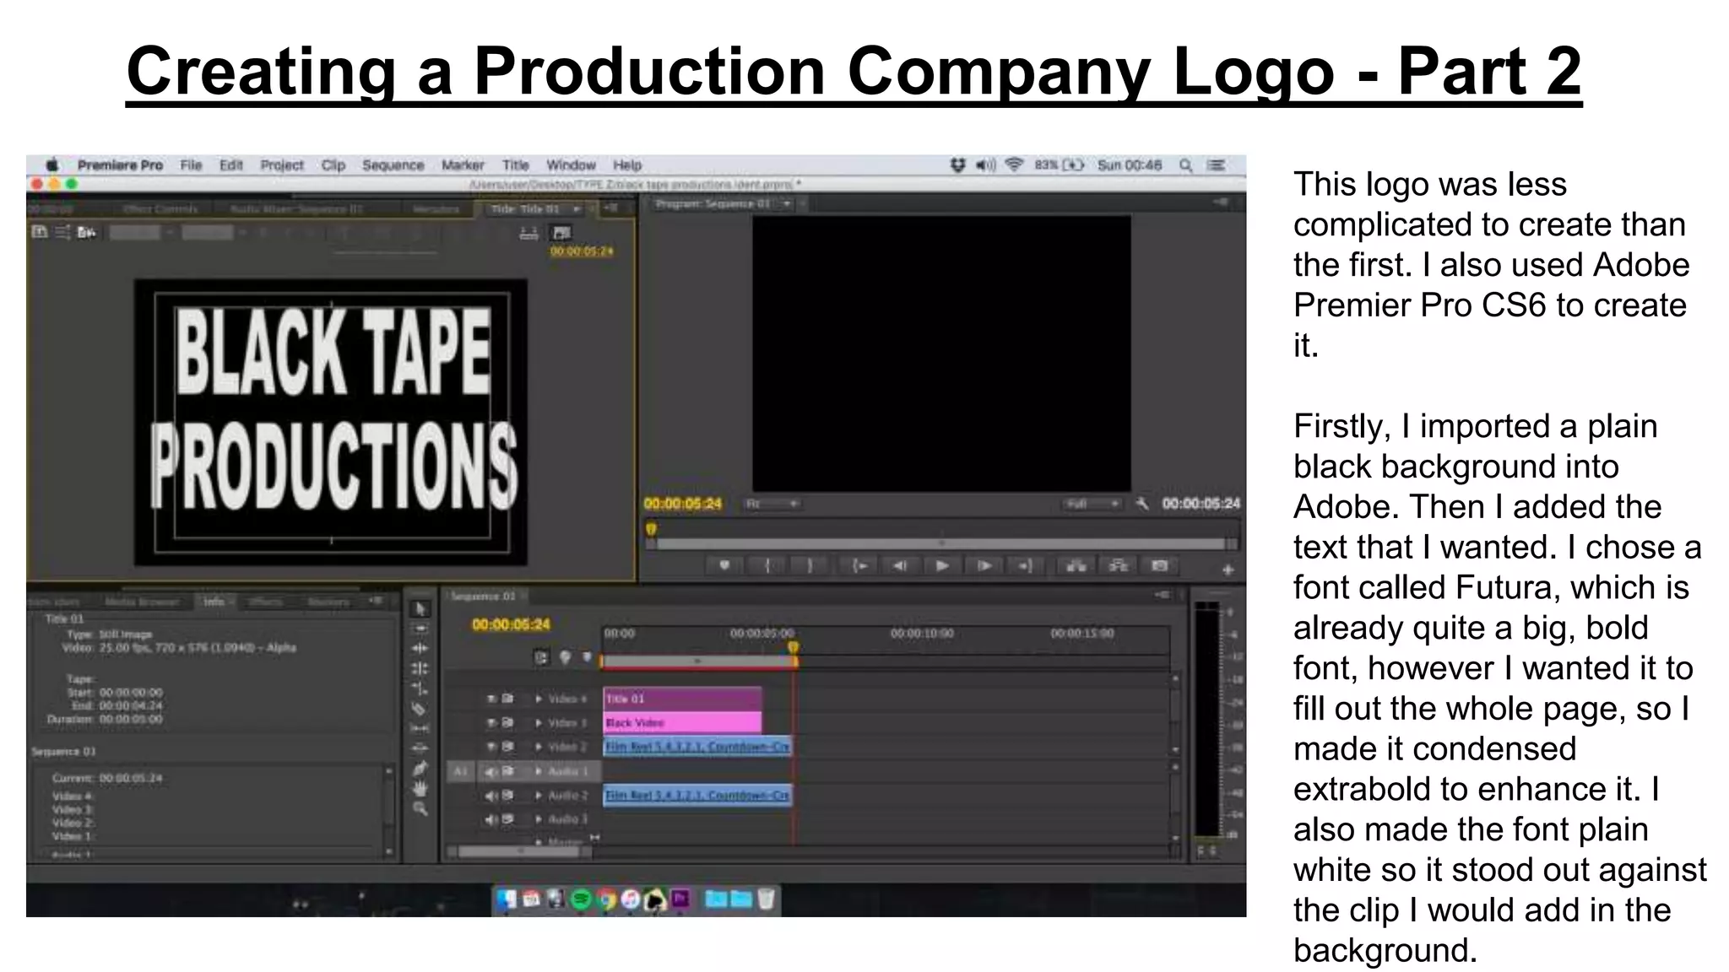Image resolution: width=1729 pixels, height=972 pixels.
Task: Click the timeline playhead marker
Action: tap(793, 647)
